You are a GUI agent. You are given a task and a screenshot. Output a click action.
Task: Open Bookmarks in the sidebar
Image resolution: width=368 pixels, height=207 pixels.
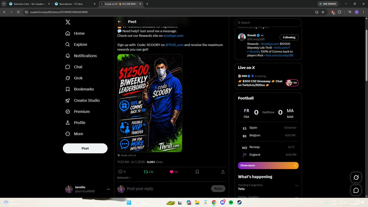click(x=80, y=89)
